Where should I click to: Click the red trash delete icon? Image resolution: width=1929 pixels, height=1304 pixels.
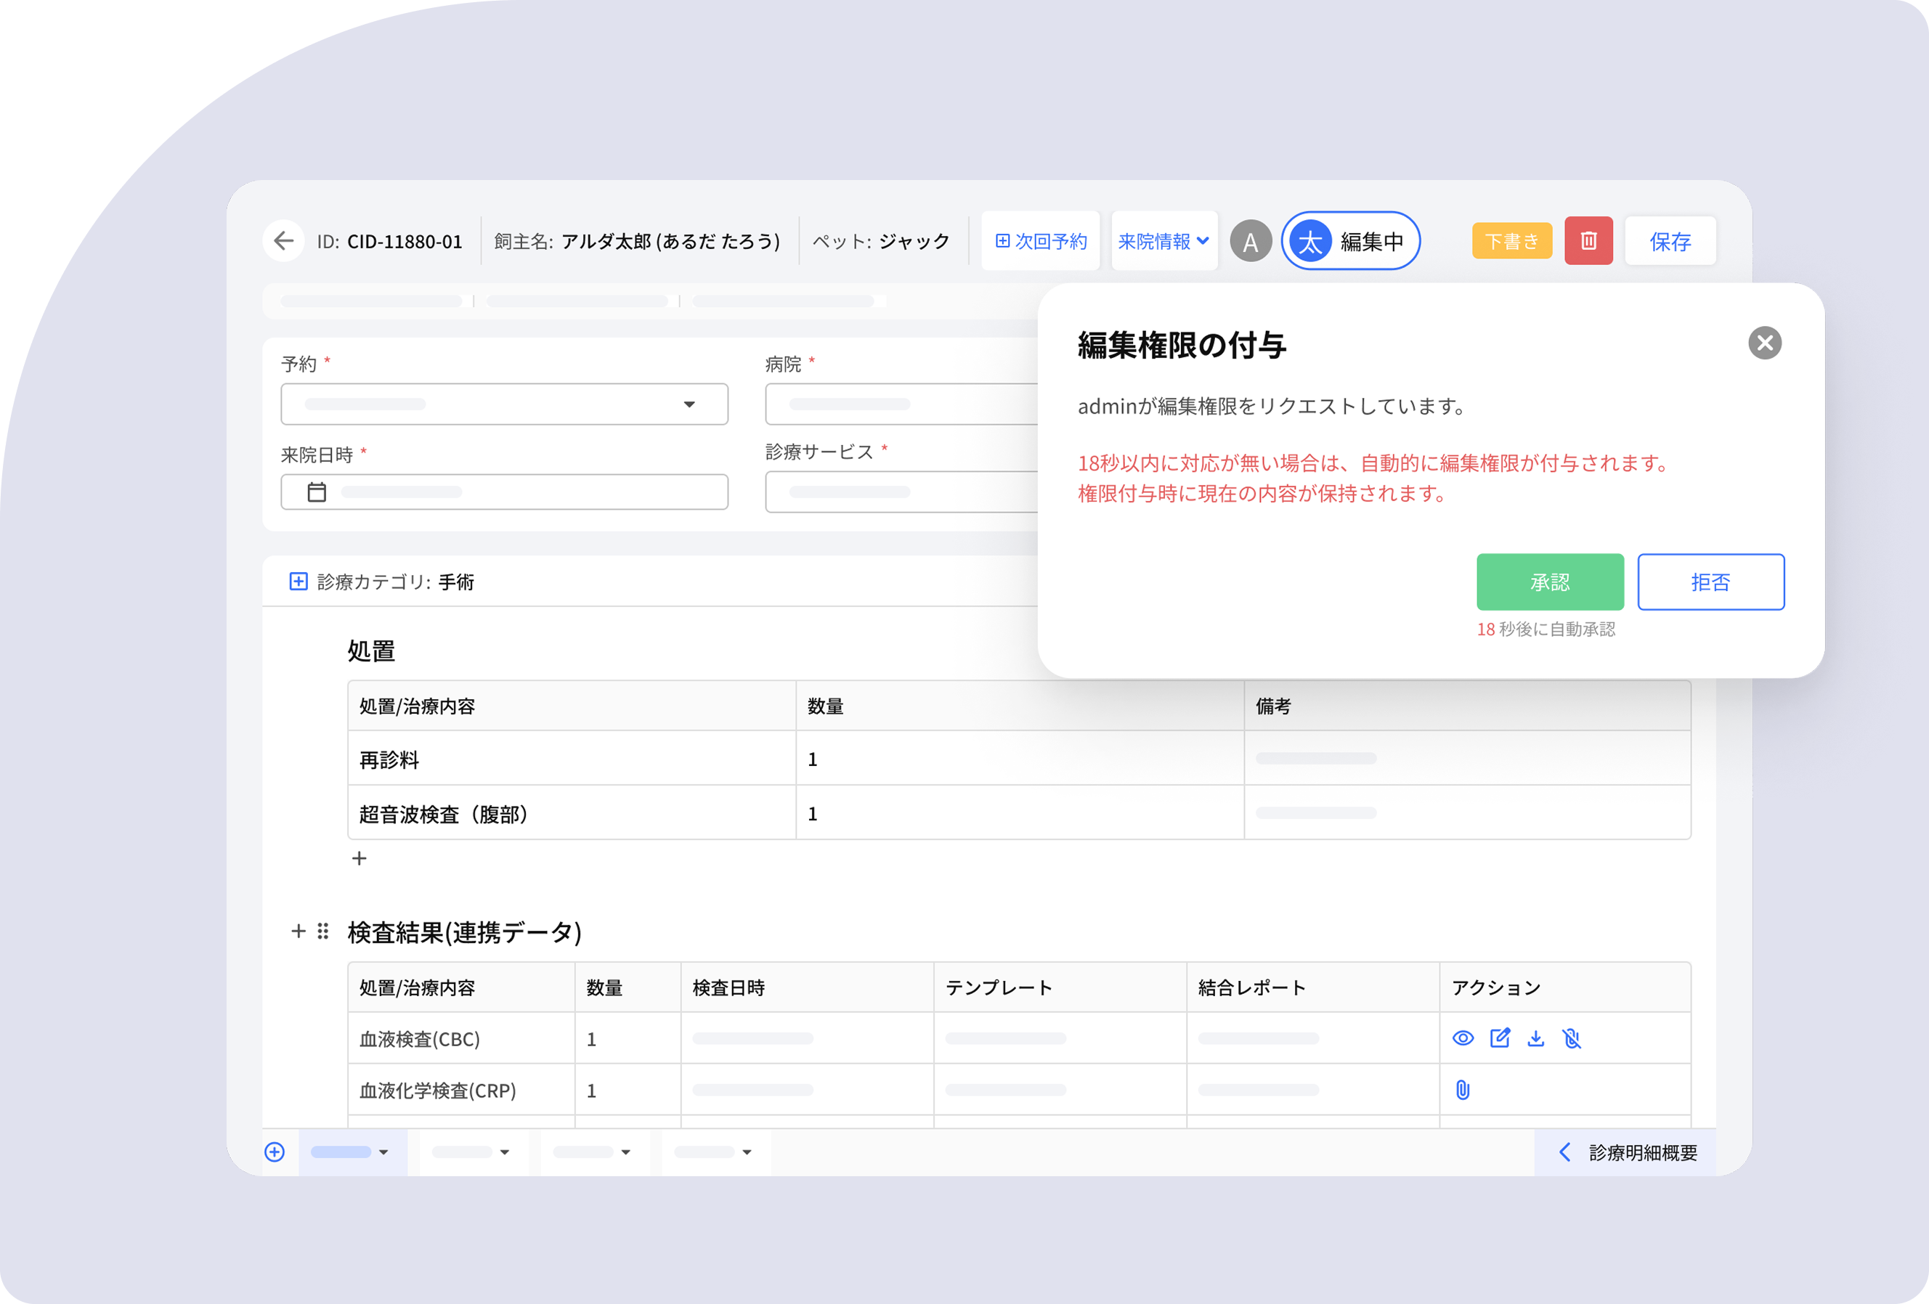point(1588,241)
